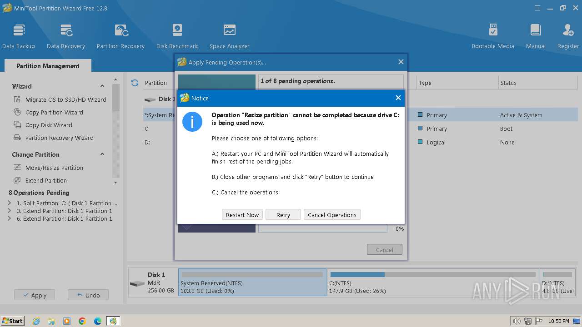Screen dimensions: 582x327
Task: Expand pending operation 3 Extend Partition
Action: [10, 211]
